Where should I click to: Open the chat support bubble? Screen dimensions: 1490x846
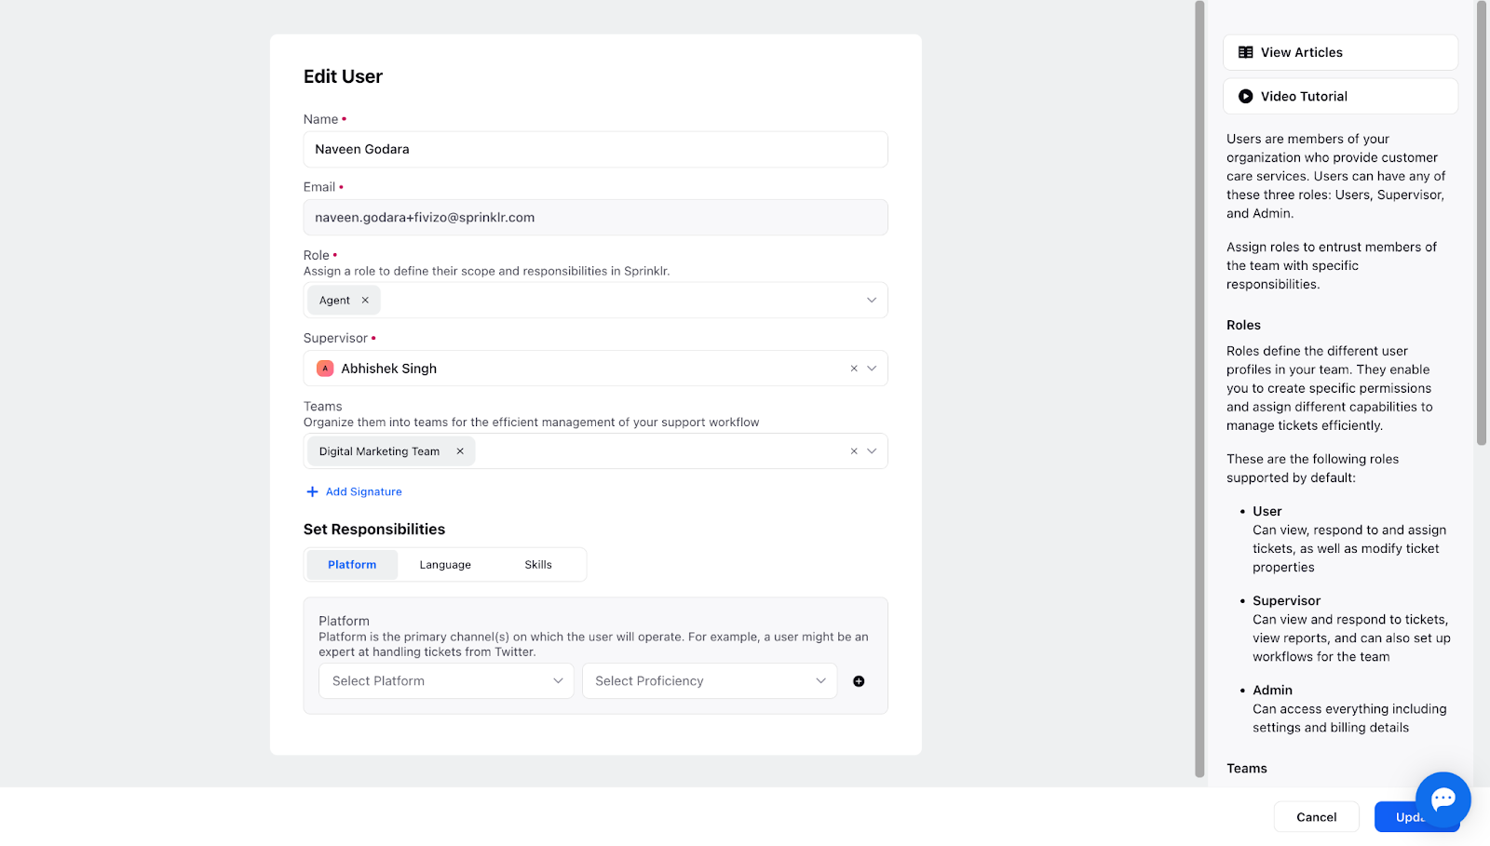point(1443,799)
